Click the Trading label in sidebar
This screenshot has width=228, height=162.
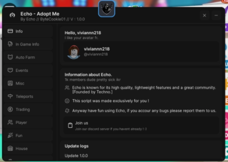(x=23, y=109)
